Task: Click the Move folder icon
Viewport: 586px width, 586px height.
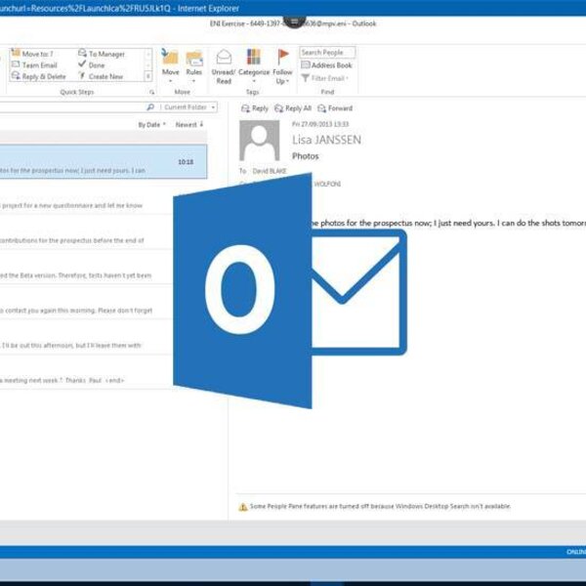Action: pos(170,57)
